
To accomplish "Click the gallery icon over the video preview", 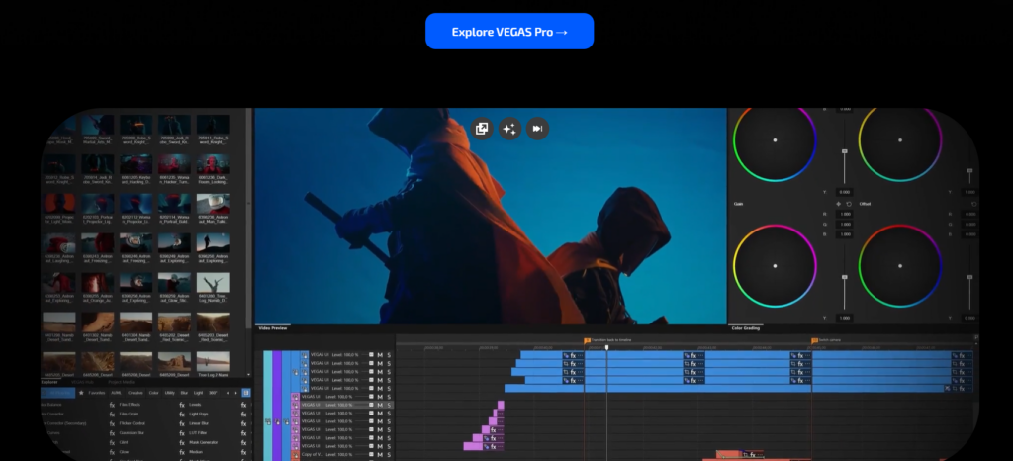I will [x=482, y=129].
